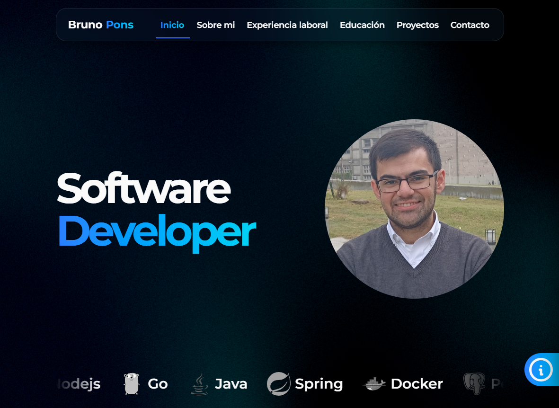Screen dimensions: 559x408
Task: Click the circular profile photo
Action: click(414, 209)
